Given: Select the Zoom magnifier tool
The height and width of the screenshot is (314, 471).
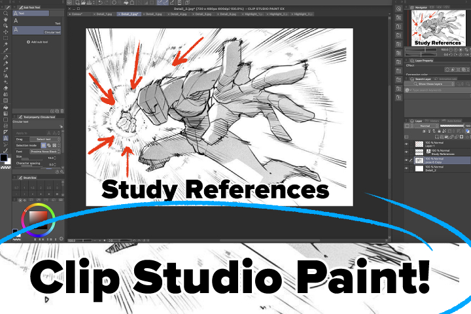Looking at the screenshot, I should (x=5, y=13).
